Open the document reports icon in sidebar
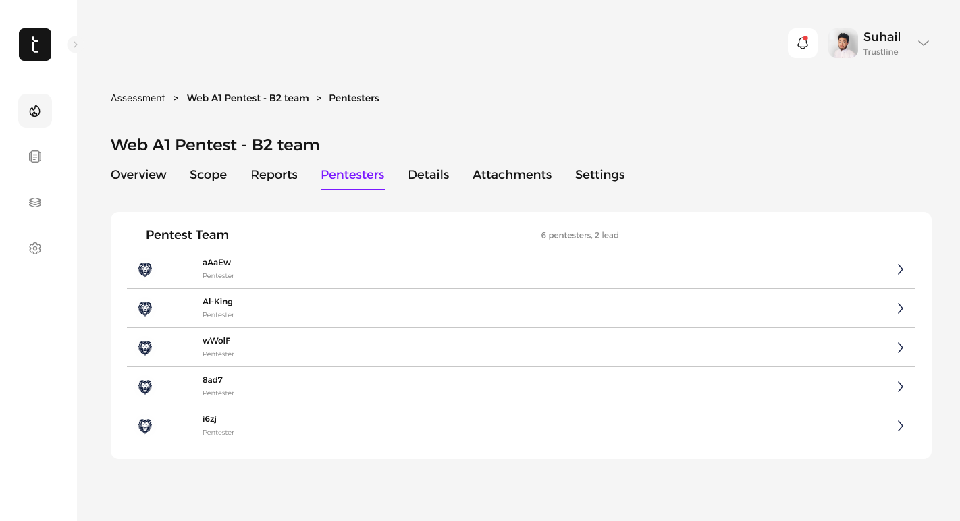960x521 pixels. (x=35, y=157)
